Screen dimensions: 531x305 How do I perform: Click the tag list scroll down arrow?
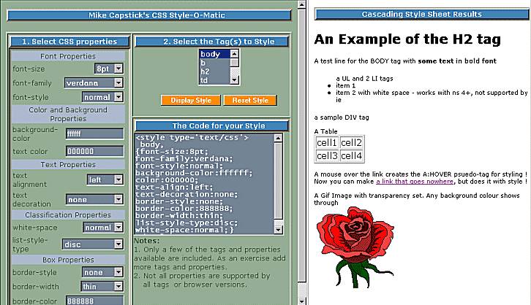pyautogui.click(x=234, y=80)
